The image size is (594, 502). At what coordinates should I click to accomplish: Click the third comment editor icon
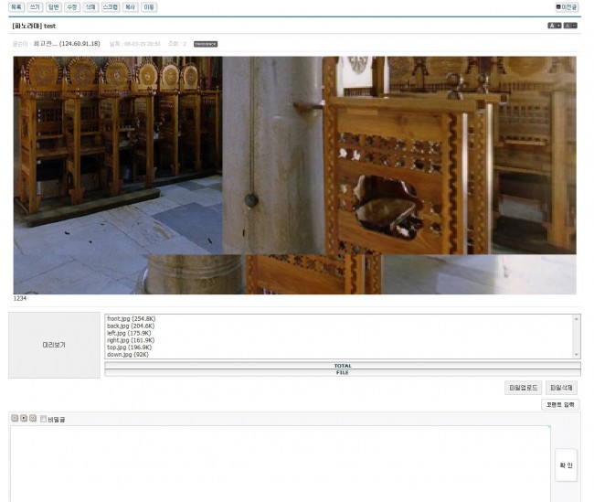(x=33, y=418)
